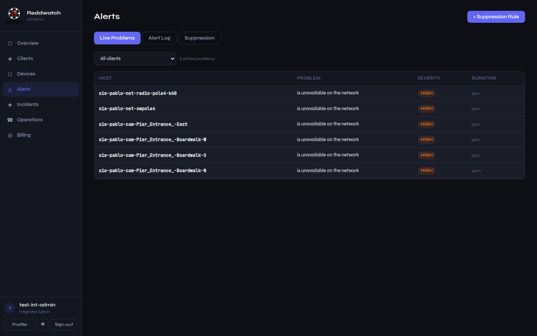The width and height of the screenshot is (537, 336).
Task: Open the Billing circle icon
Action: tap(10, 135)
